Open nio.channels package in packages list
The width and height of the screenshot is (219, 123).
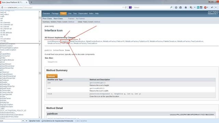(5, 23)
